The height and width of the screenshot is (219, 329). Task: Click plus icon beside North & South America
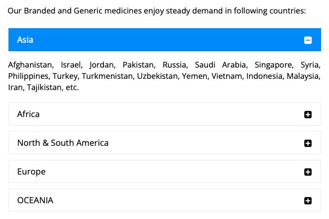308,143
